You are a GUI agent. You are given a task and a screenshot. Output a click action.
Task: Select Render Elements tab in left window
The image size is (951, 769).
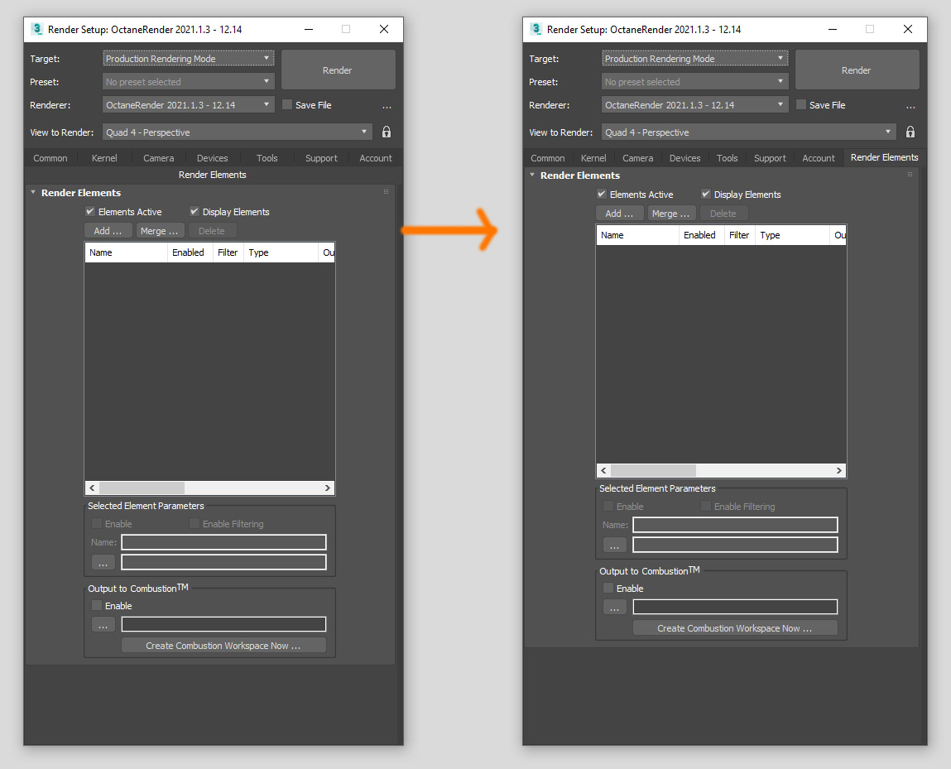click(x=212, y=174)
